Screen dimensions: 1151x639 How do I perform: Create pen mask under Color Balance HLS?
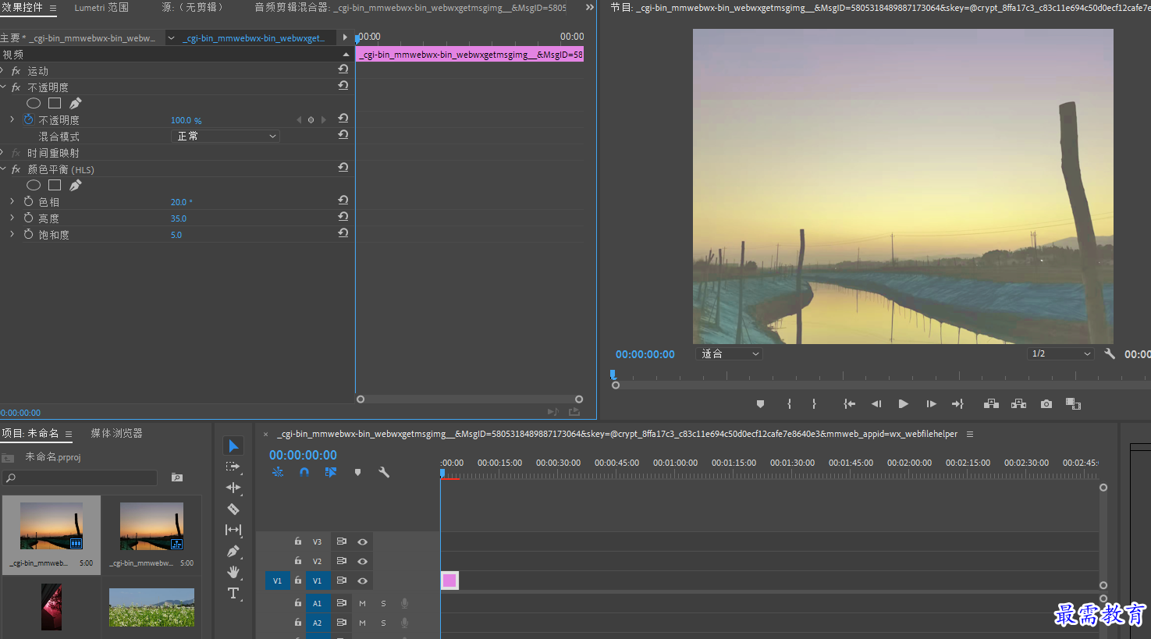click(75, 185)
